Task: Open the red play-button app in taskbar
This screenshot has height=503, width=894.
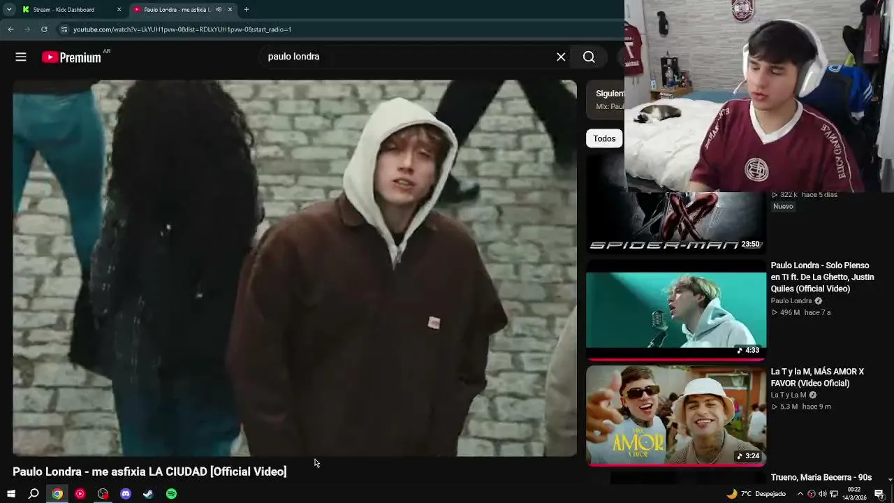Action: point(80,494)
